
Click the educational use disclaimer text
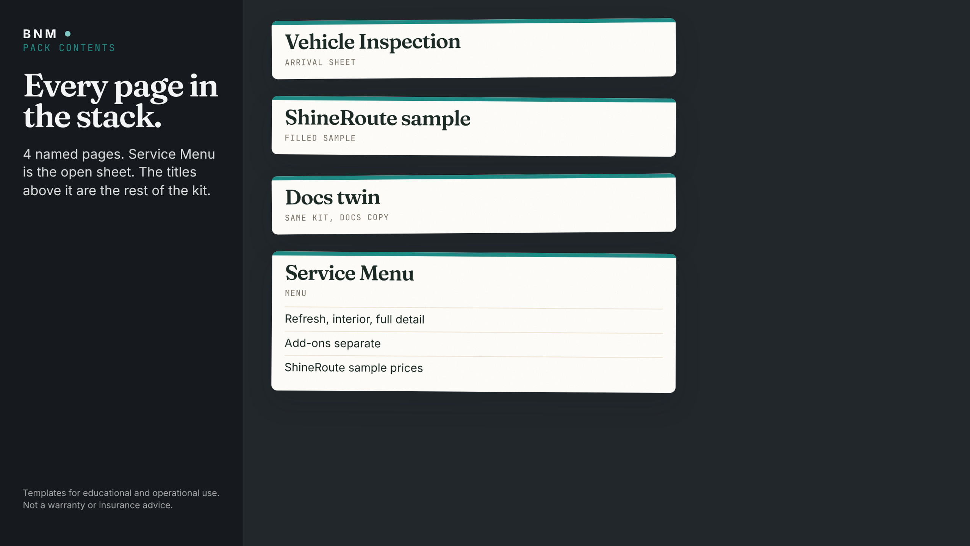(121, 499)
